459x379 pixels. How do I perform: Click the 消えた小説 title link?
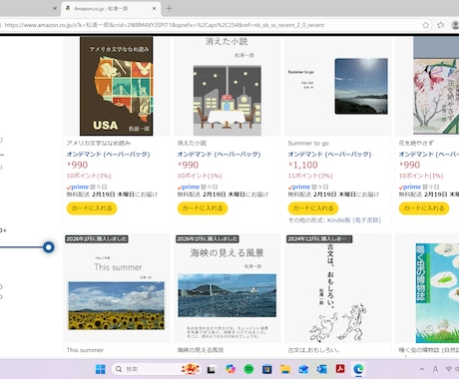pos(192,144)
